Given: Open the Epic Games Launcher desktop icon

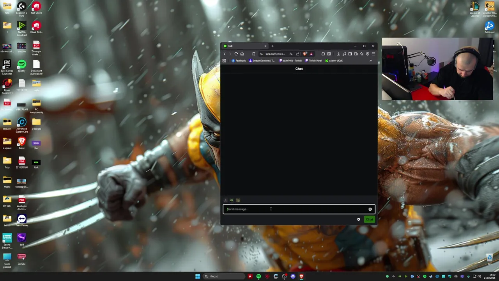Looking at the screenshot, I should 7,67.
